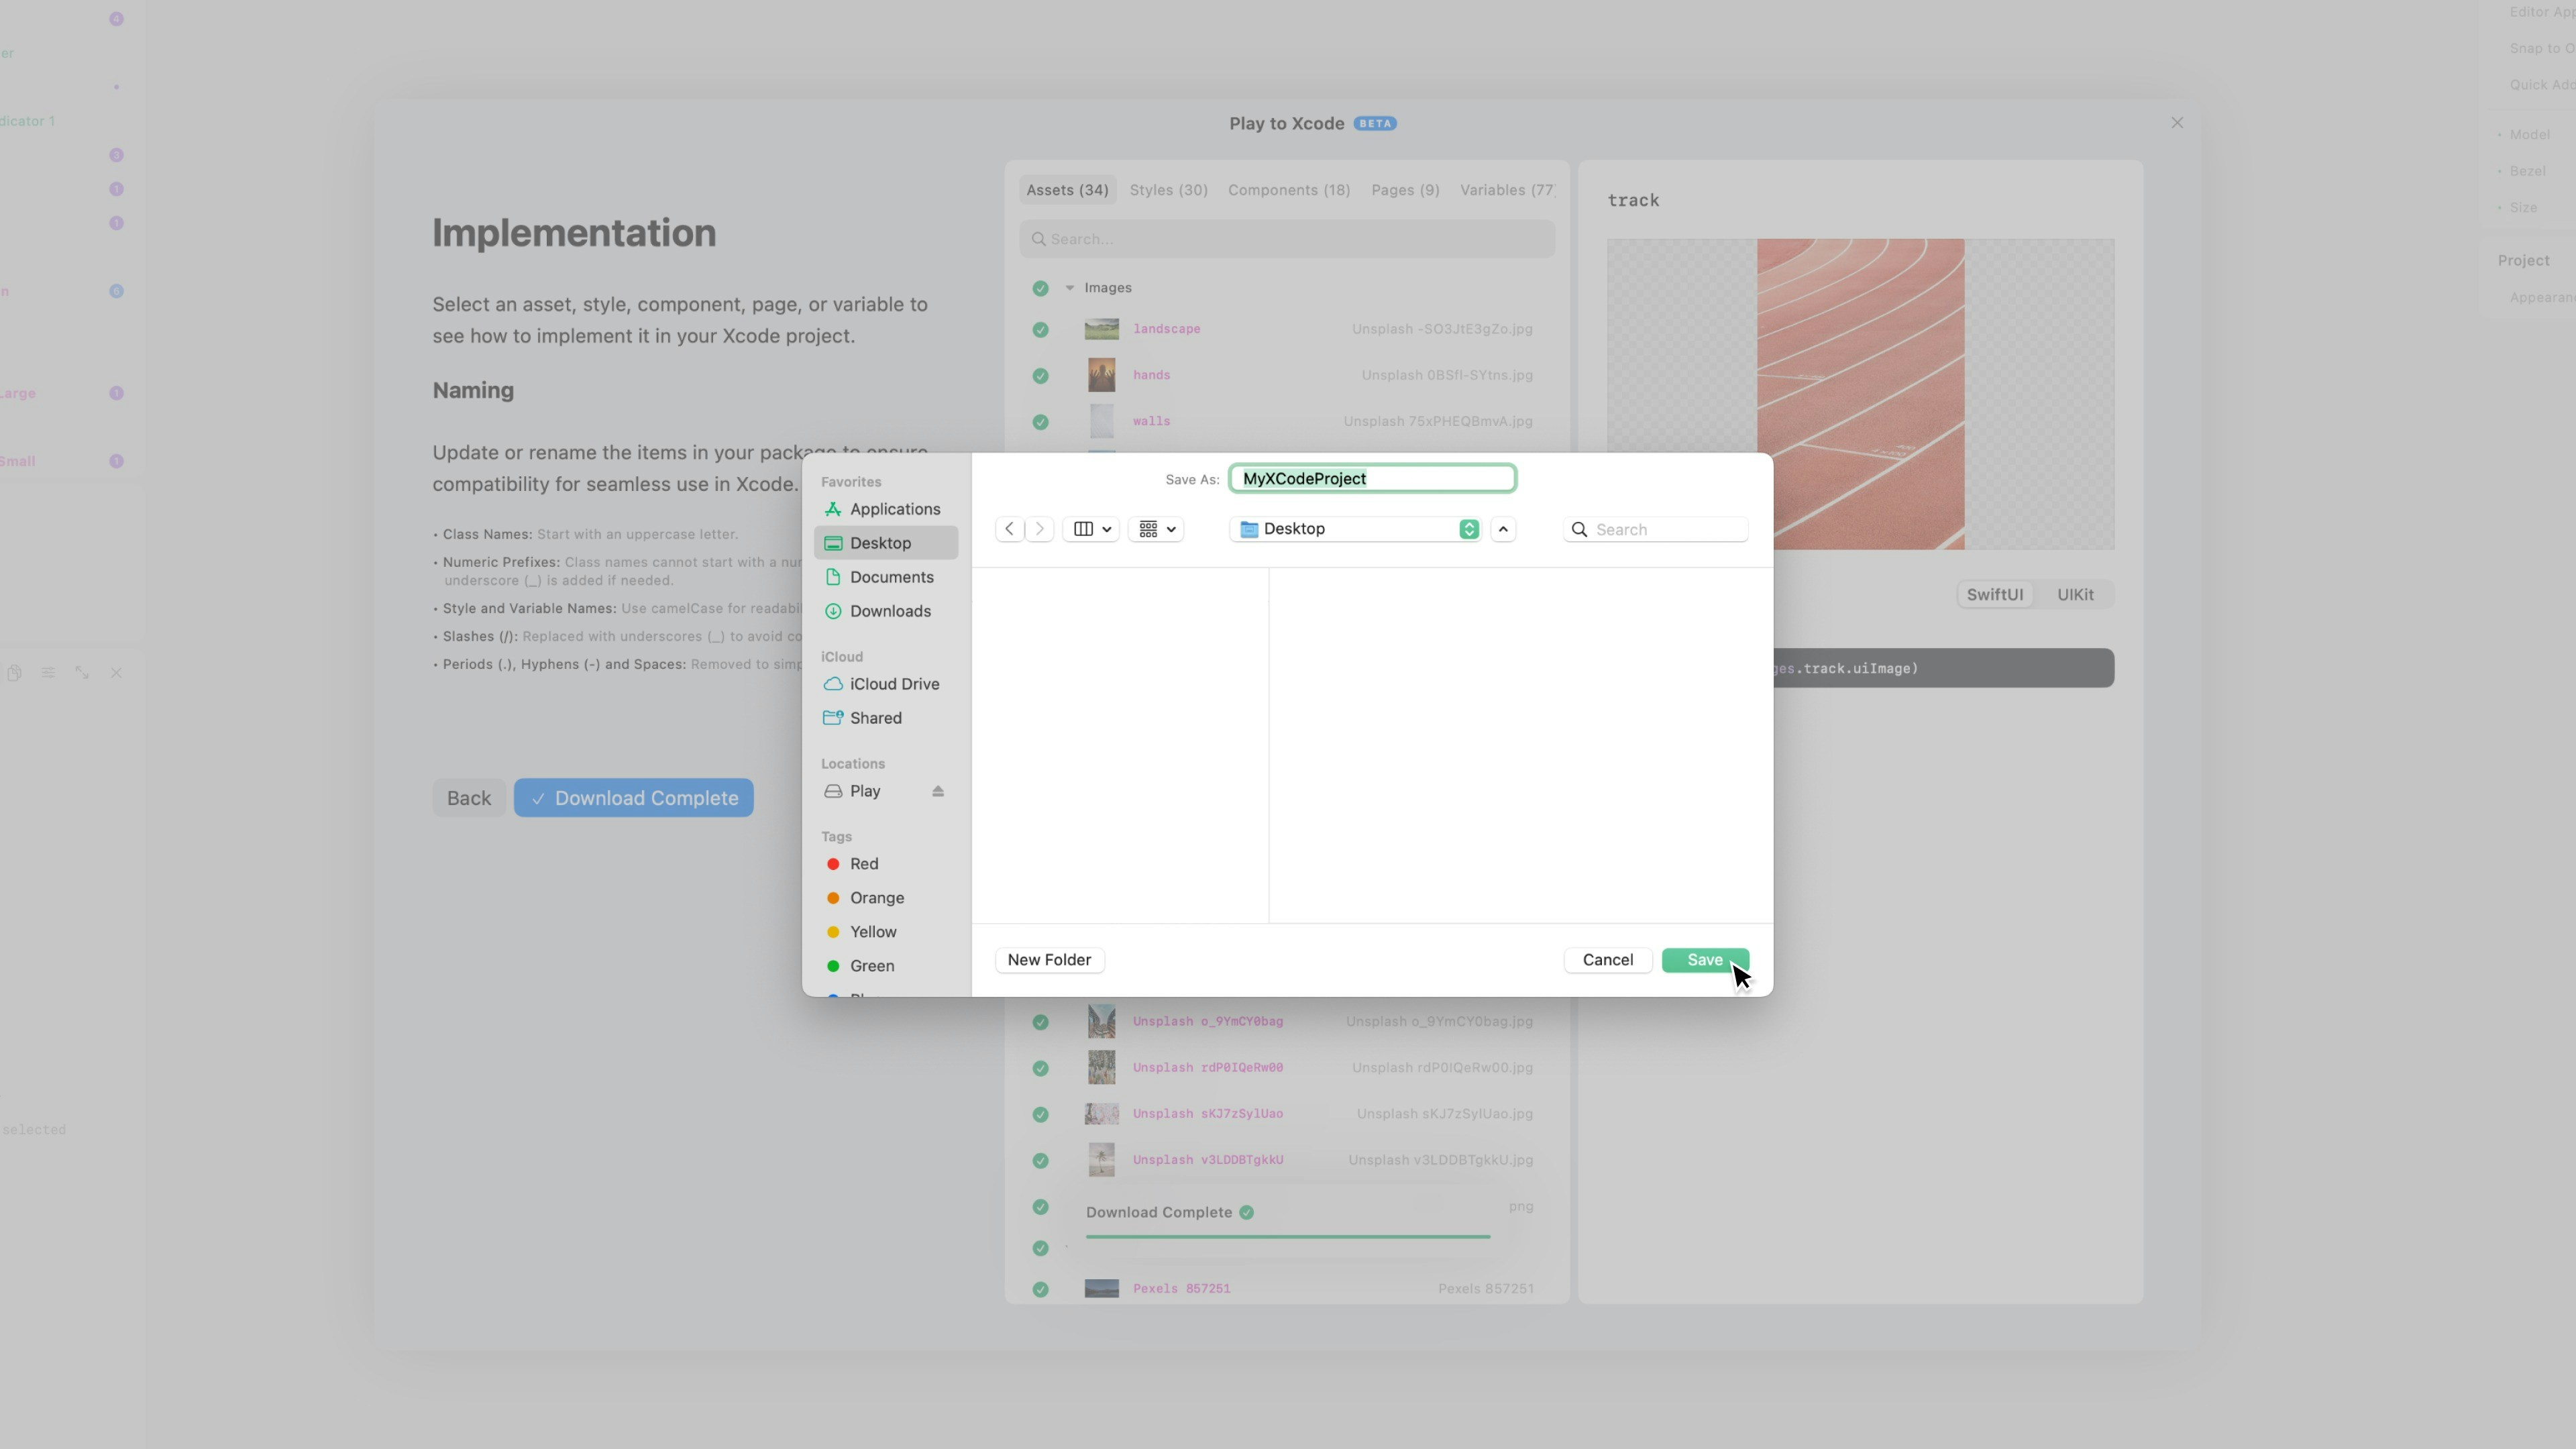Open Applications folder in sidebar
Screen dimensions: 2576x1449
coord(894,509)
